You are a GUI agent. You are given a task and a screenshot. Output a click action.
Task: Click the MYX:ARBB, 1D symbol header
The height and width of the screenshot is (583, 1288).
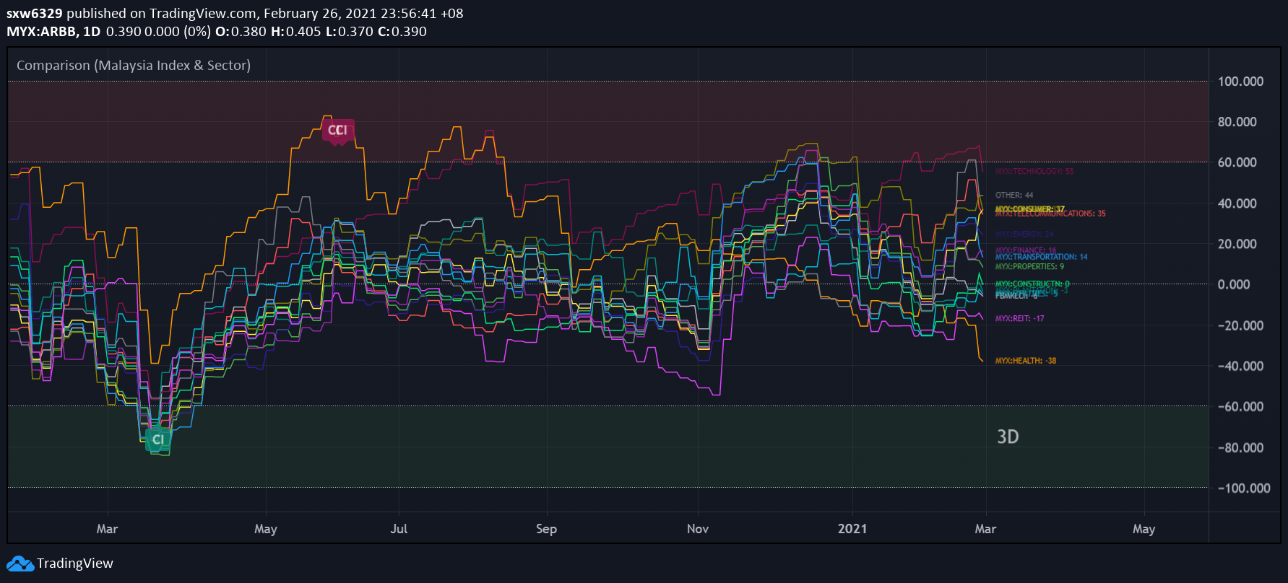pyautogui.click(x=53, y=32)
